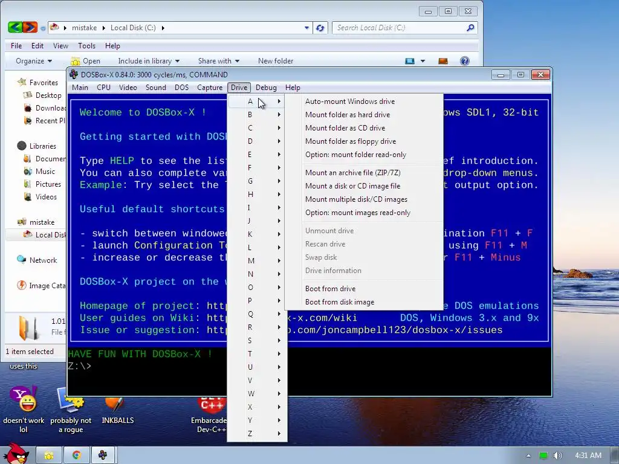Screen dimensions: 619x464
Task: Open the address bar history dropdown arrow
Action: coord(306,28)
